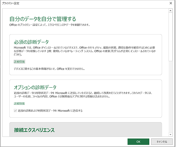Image resolution: width=176 pixels, height=147 pixels.
Task: Close the プライバシー設定 dialog with X
Action: click(171, 3)
